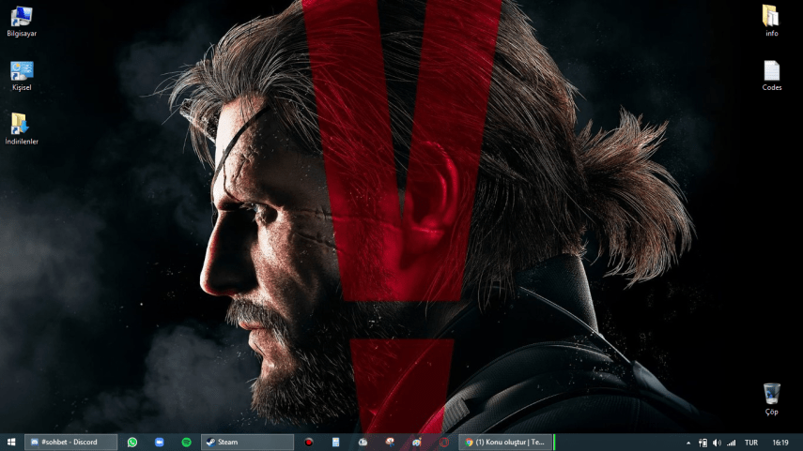Open the network signal tray icon
Viewport: 803px width, 451px height.
(732, 443)
